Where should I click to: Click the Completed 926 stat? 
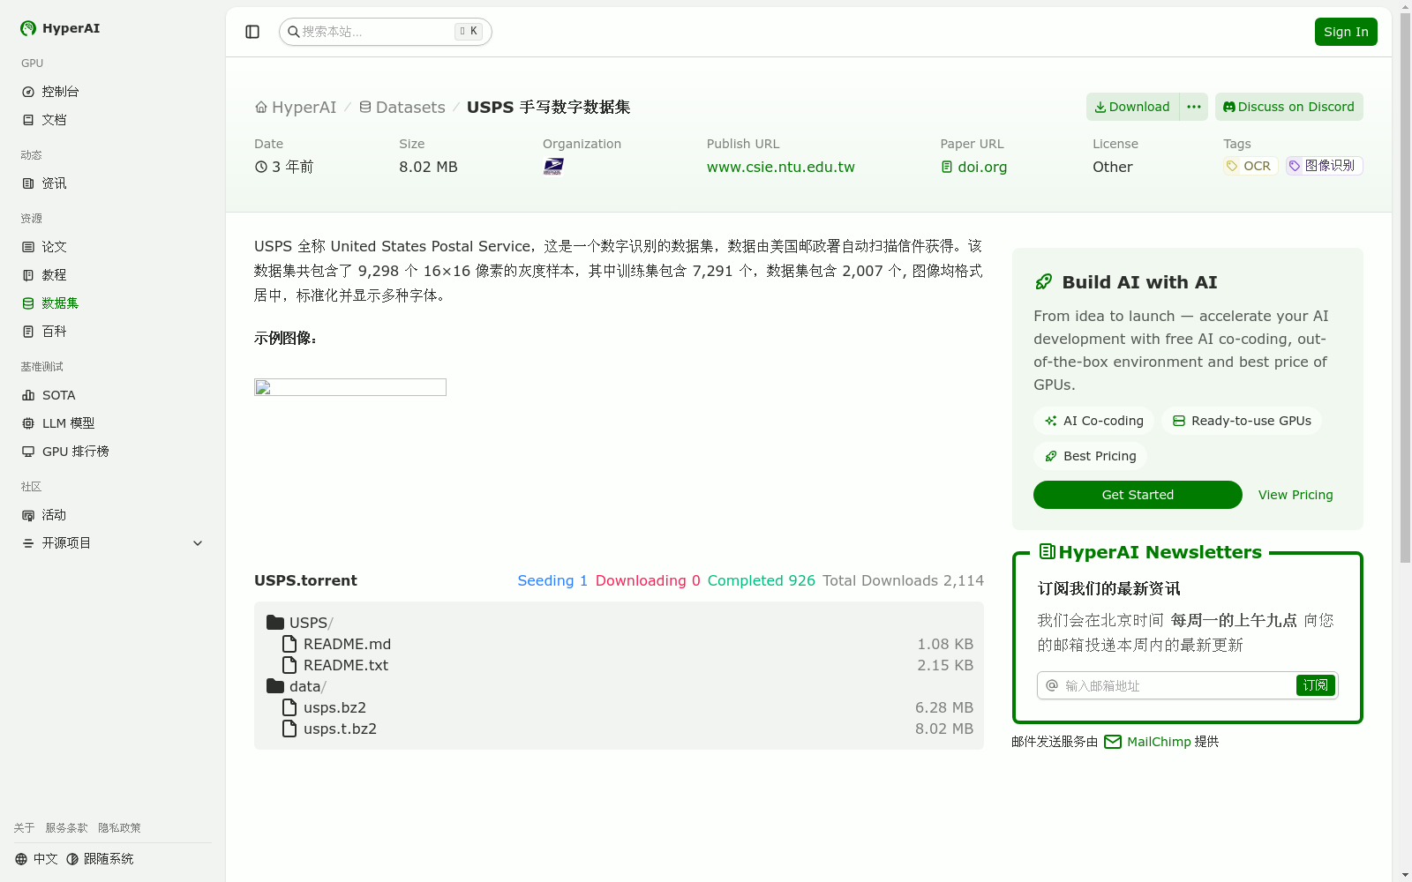(762, 580)
